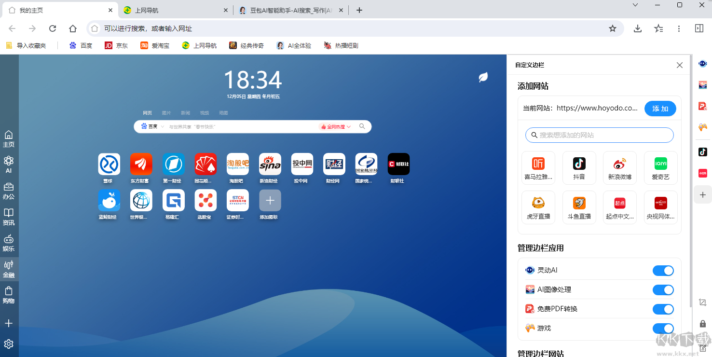Expand the 百度 search engine dropdown
The image size is (712, 357).
coord(152,126)
